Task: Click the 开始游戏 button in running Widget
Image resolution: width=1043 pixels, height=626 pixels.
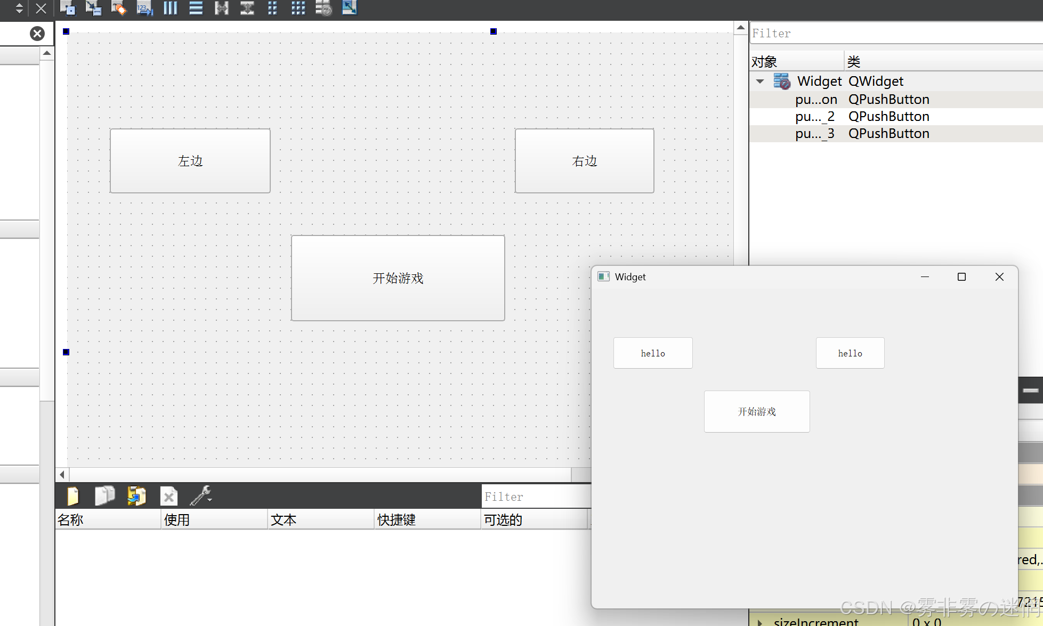Action: pos(756,411)
